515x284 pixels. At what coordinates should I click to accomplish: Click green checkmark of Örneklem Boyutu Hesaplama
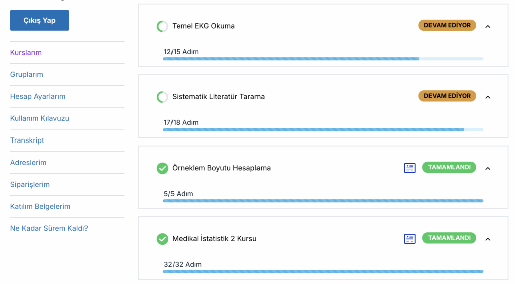pos(162,168)
